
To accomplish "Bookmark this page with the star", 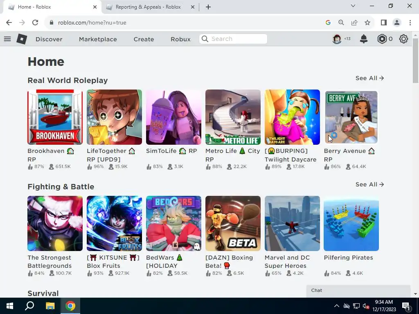I will pos(367,23).
